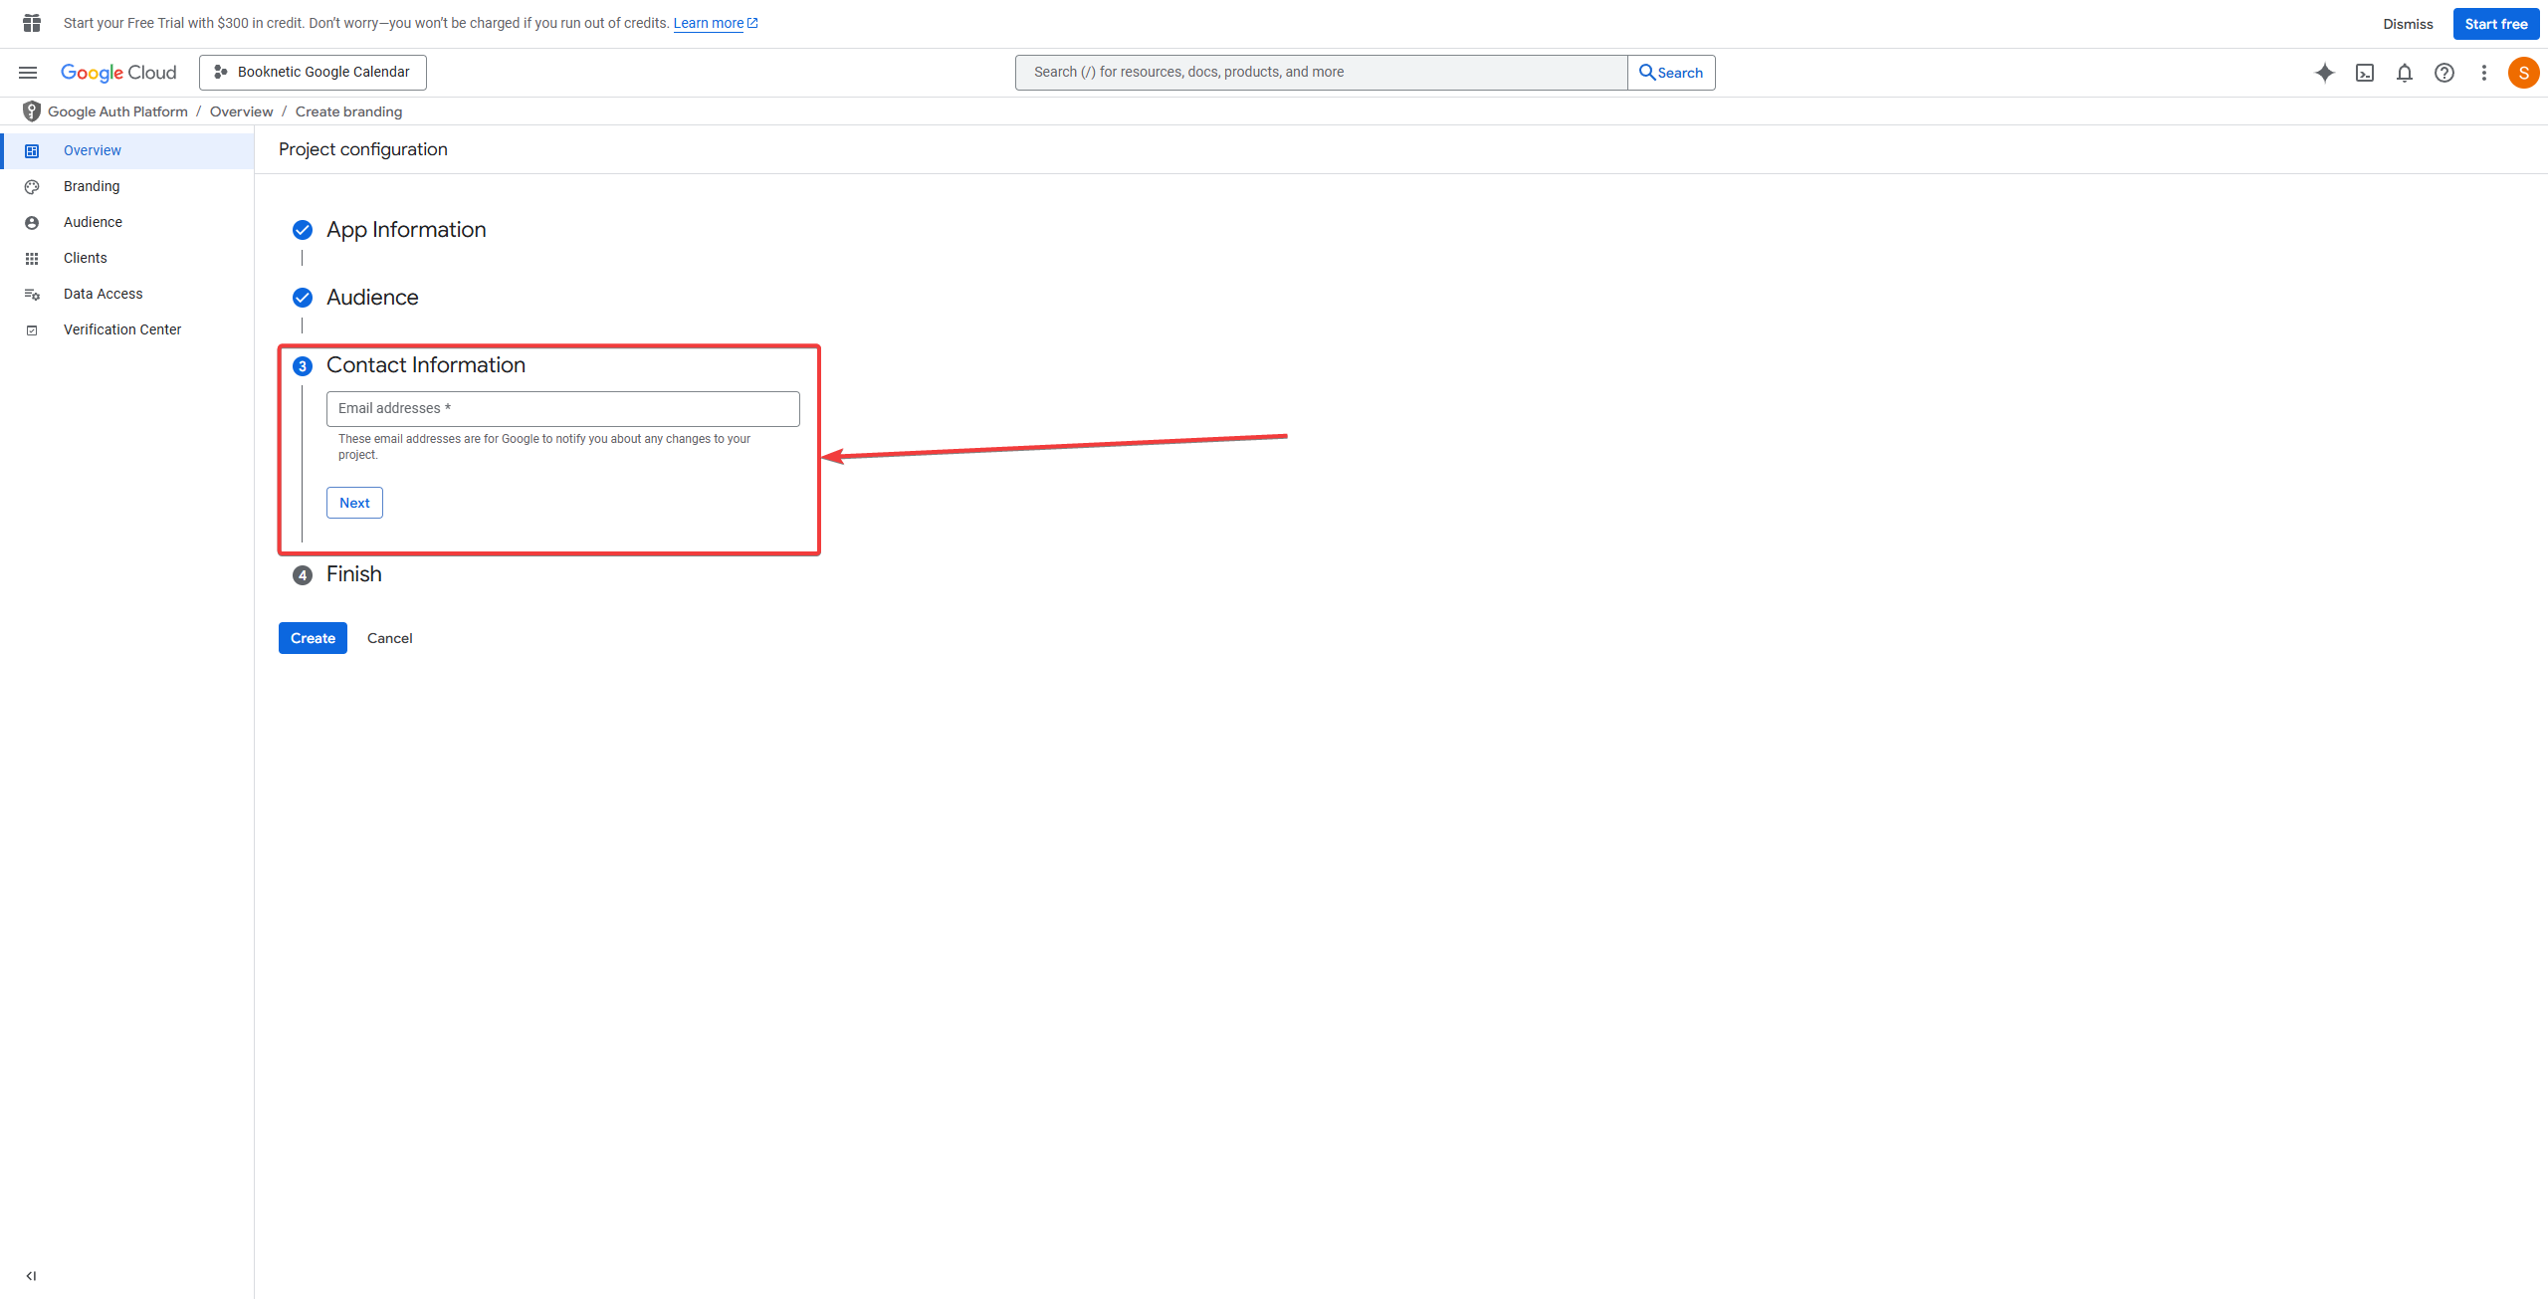Click the 'Project configuration' heading
The height and width of the screenshot is (1299, 2548).
click(x=363, y=149)
